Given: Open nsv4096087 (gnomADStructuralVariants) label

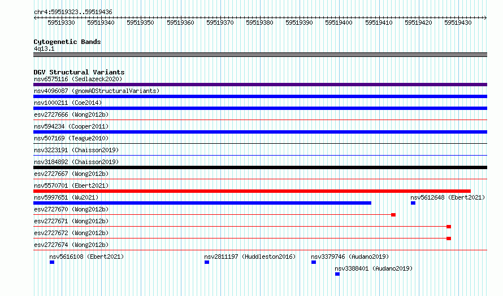Looking at the screenshot, I should (x=97, y=91).
